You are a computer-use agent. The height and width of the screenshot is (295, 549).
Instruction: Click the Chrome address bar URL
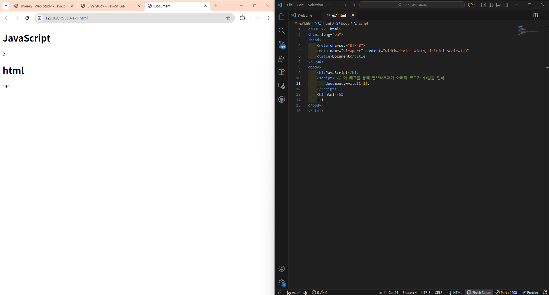[66, 18]
